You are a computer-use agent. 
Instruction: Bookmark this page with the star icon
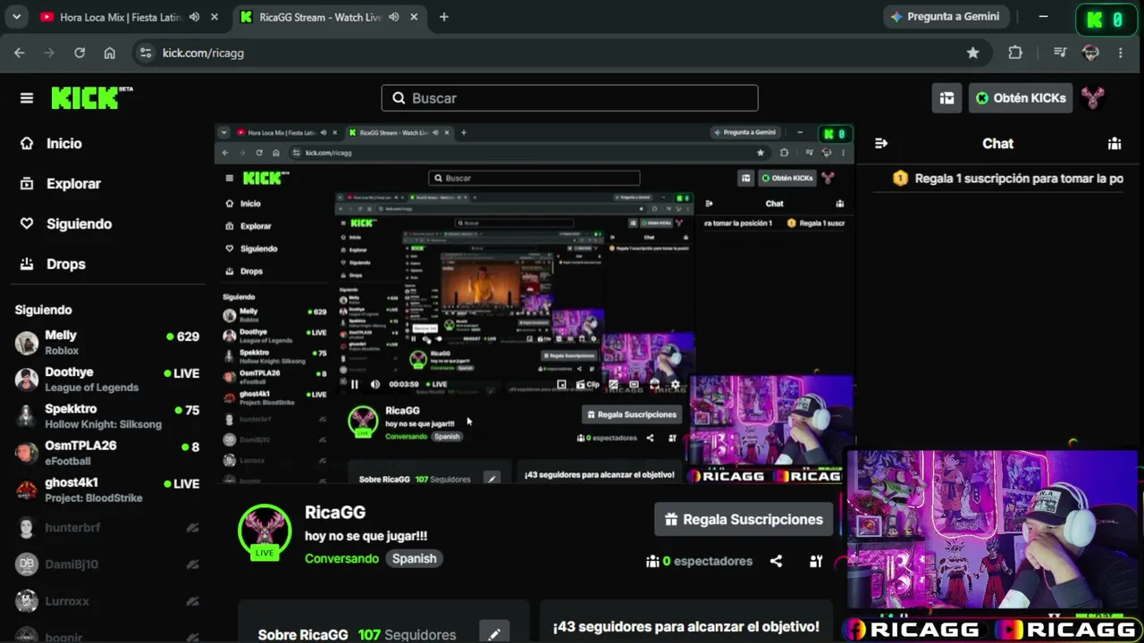click(973, 53)
